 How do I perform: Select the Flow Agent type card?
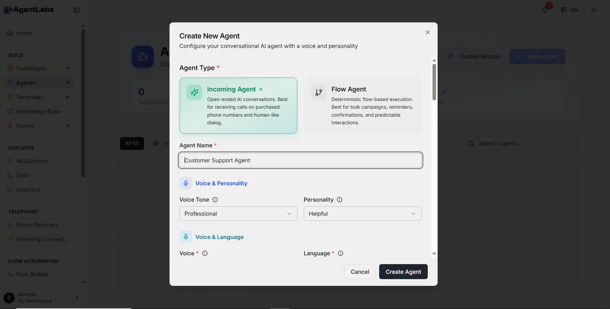click(363, 106)
